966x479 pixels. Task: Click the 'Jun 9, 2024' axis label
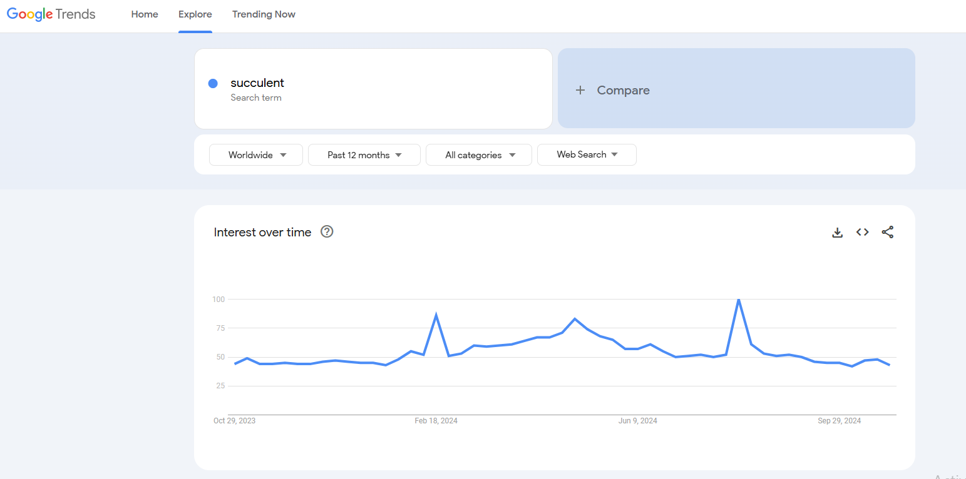[x=638, y=421]
